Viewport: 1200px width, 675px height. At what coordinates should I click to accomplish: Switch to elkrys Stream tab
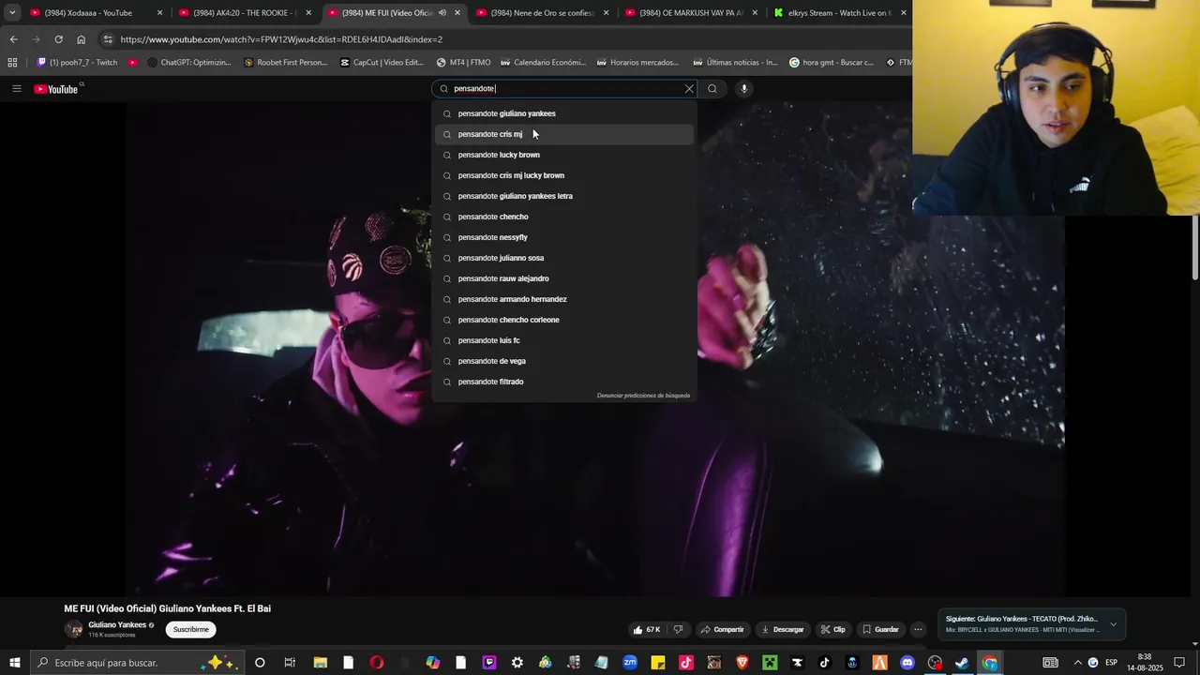[x=839, y=13]
